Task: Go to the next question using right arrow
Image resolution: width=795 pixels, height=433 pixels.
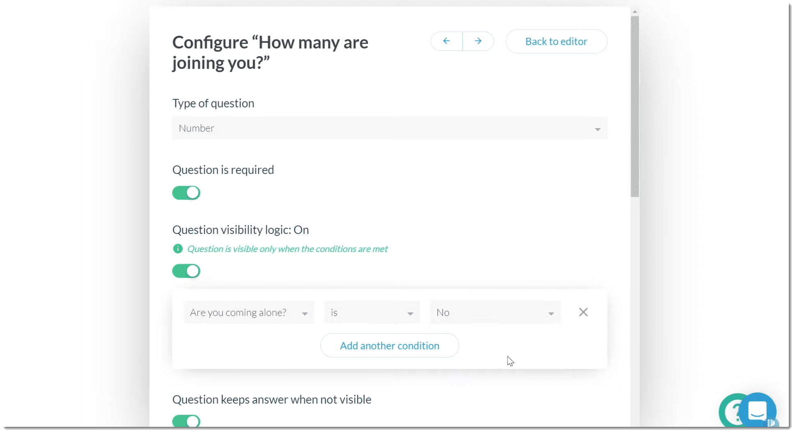Action: pos(478,41)
